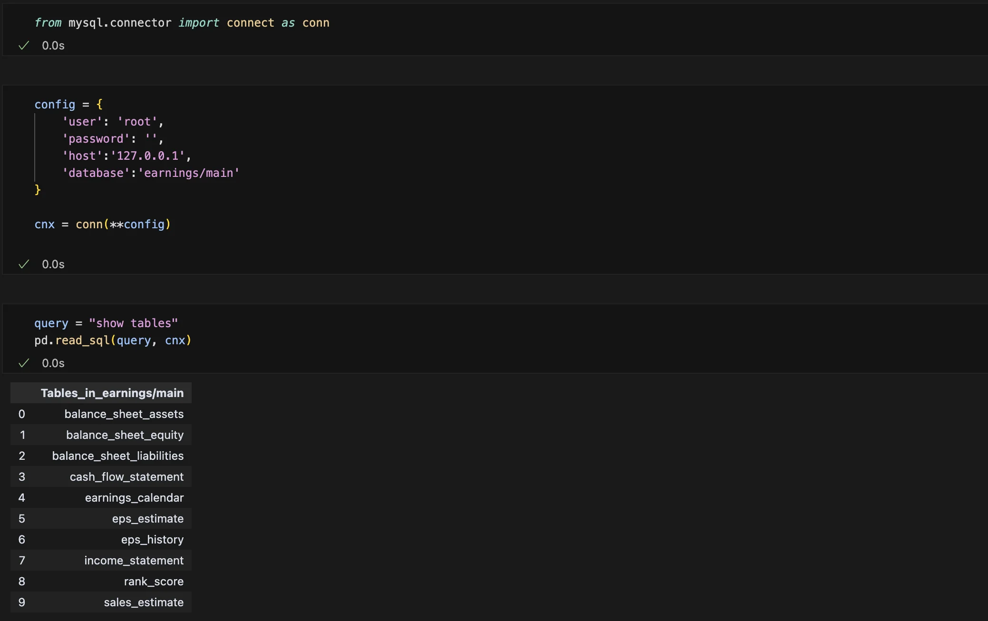The image size is (988, 621).
Task: Select the balance_sheet_assets table cell
Action: click(x=124, y=414)
